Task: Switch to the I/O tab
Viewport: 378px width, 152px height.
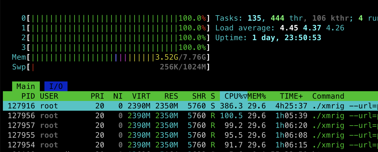Action: [56, 86]
